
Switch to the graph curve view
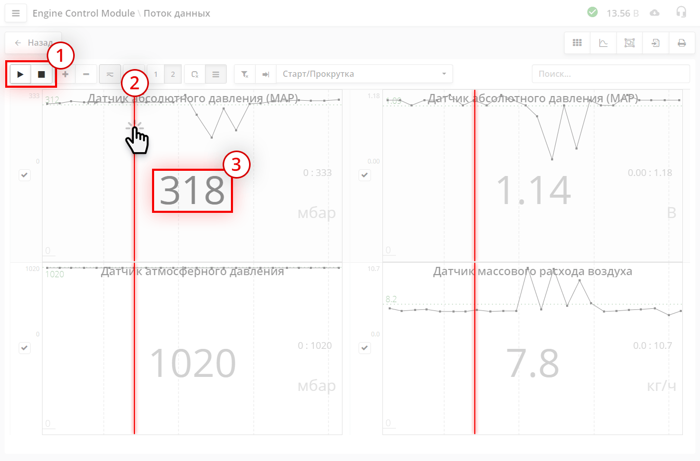click(x=603, y=43)
